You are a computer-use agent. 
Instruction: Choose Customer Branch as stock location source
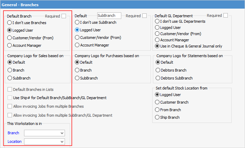click(158, 102)
